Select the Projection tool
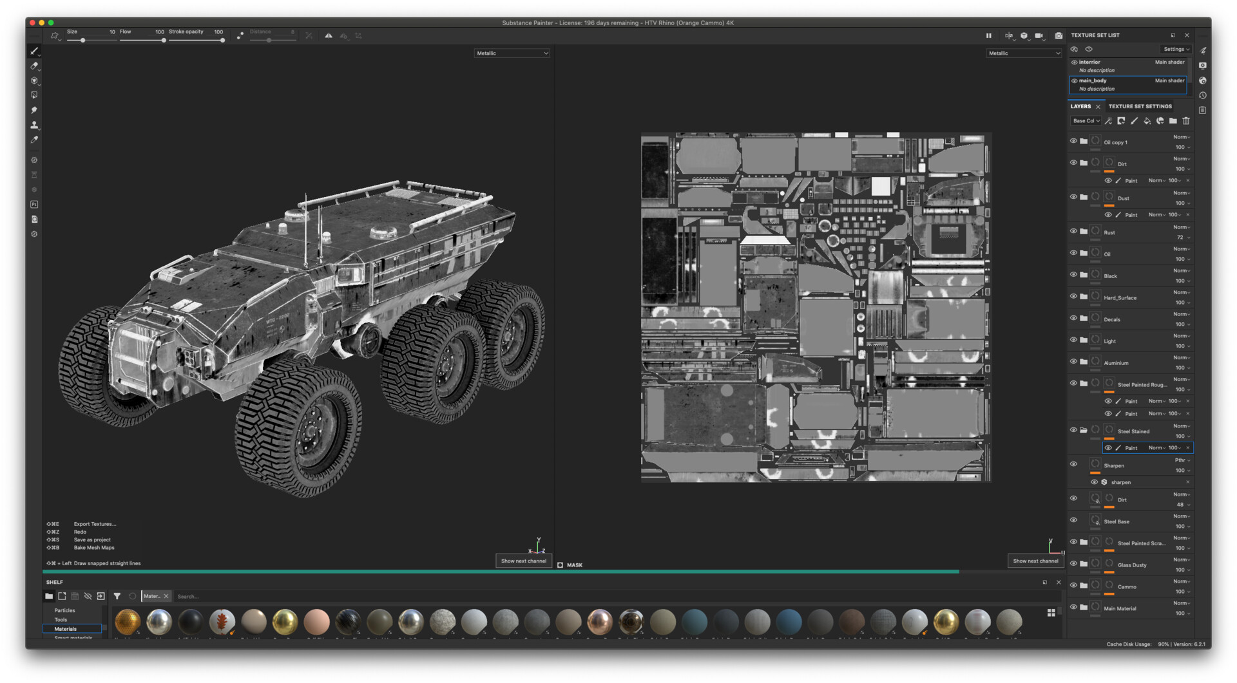The image size is (1237, 683). click(34, 80)
